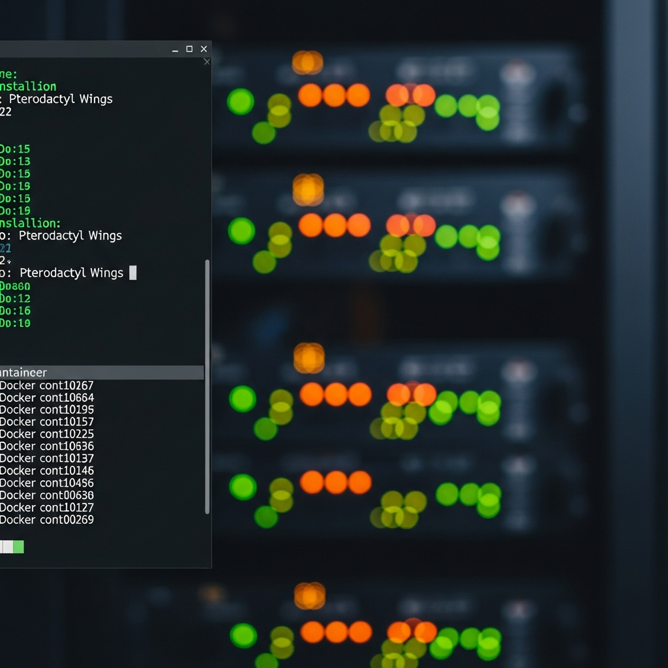Select the Docker cont10267 container entry
Screen dimensions: 668x668
[x=46, y=386]
